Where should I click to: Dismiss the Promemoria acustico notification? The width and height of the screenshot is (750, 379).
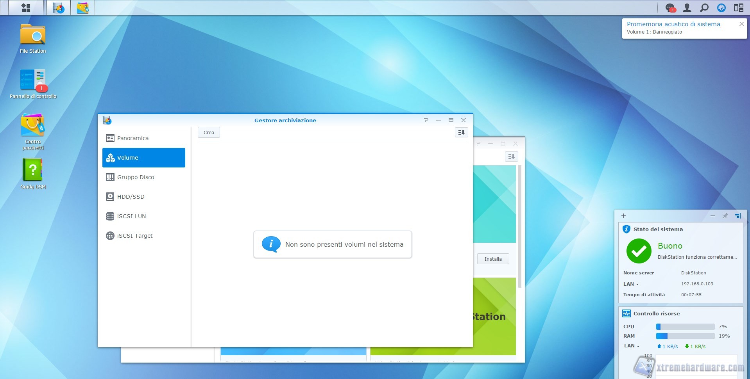click(x=741, y=24)
